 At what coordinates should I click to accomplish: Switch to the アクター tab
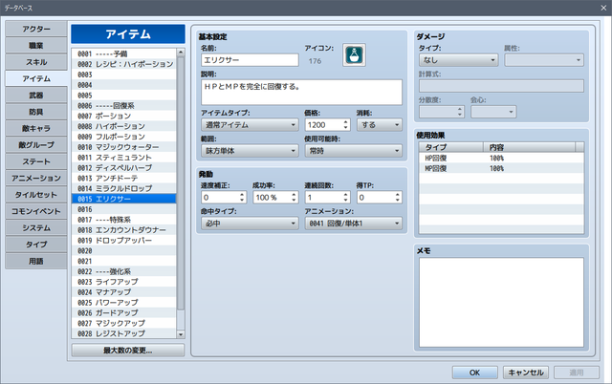coord(36,29)
